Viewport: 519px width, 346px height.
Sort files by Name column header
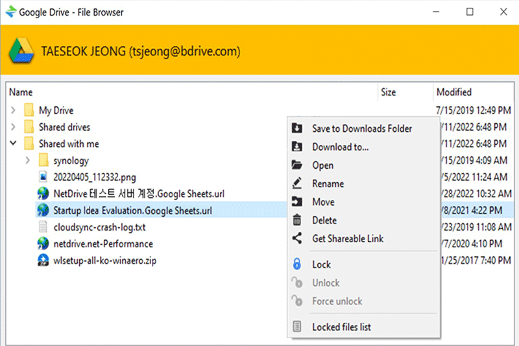pos(21,92)
